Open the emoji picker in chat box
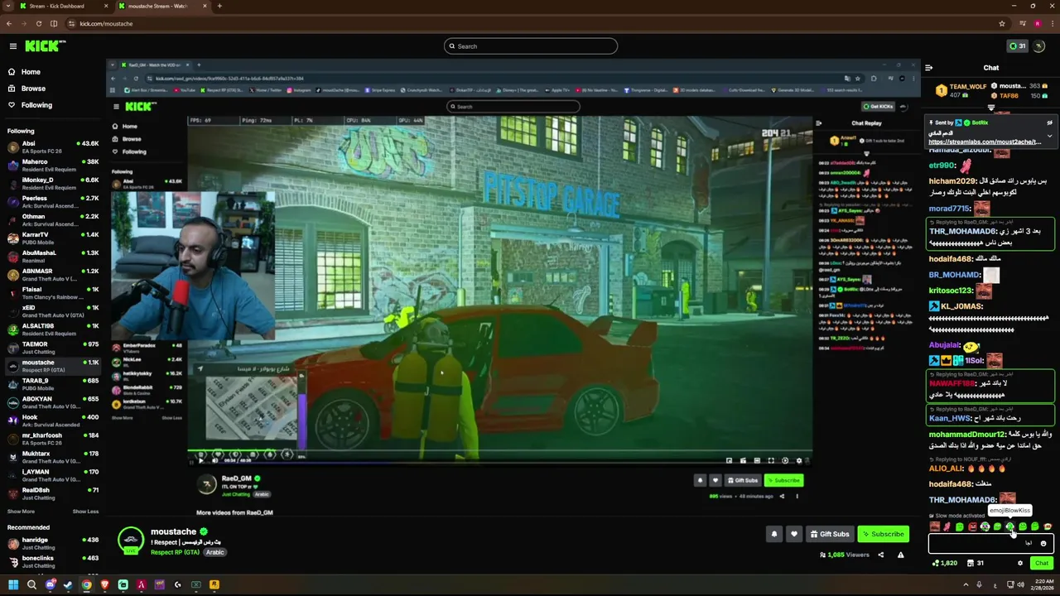This screenshot has height=596, width=1060. click(1043, 543)
